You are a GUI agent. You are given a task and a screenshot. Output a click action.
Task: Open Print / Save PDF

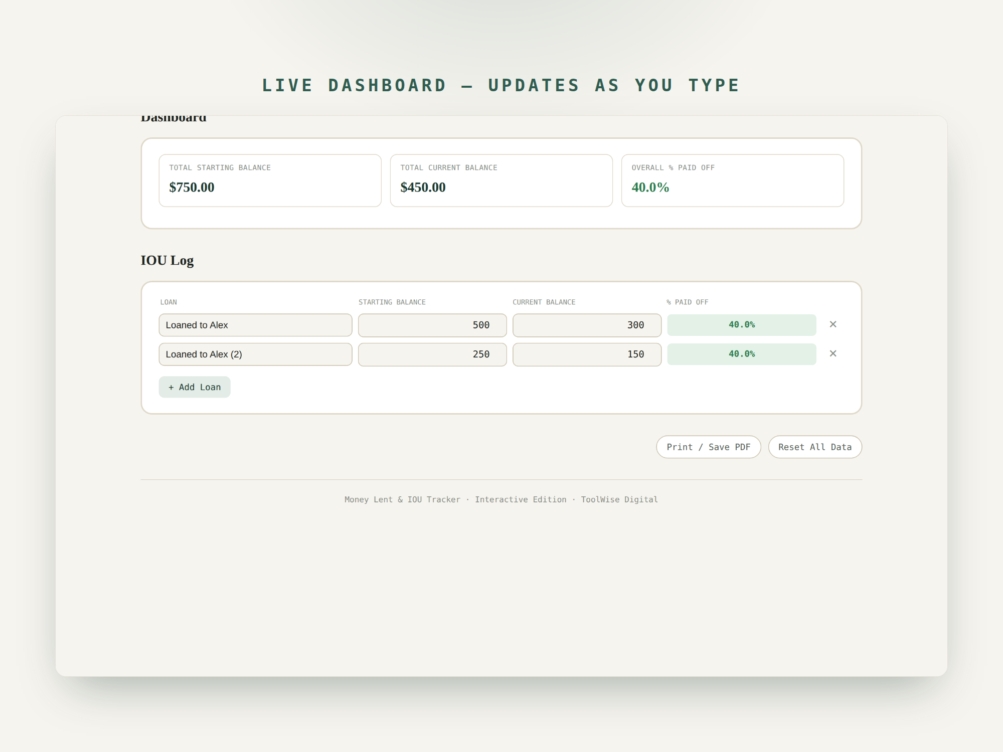click(x=709, y=447)
